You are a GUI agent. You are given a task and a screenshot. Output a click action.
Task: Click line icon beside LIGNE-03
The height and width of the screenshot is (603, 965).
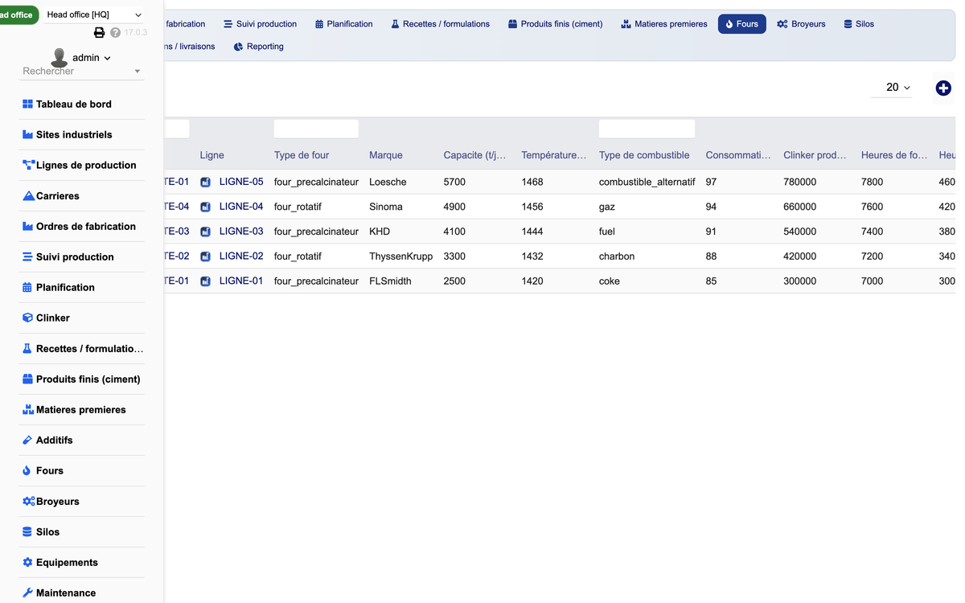coord(205,232)
